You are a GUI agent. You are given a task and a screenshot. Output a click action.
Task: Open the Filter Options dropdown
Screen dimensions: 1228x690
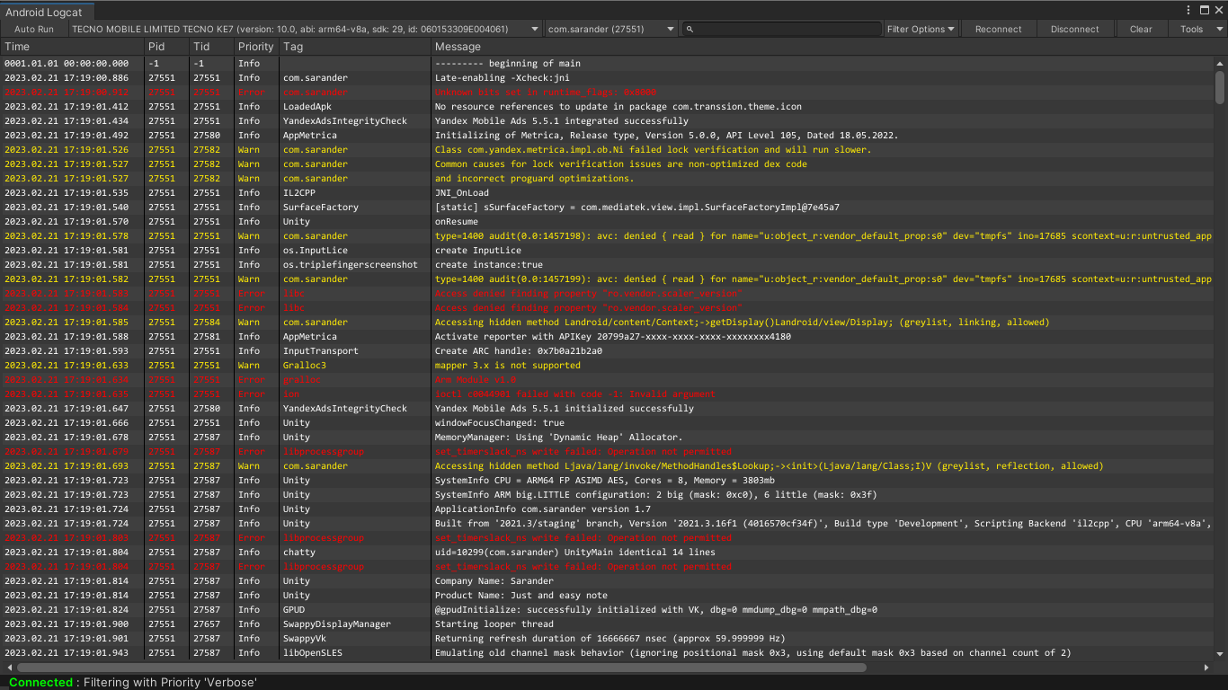click(x=919, y=28)
